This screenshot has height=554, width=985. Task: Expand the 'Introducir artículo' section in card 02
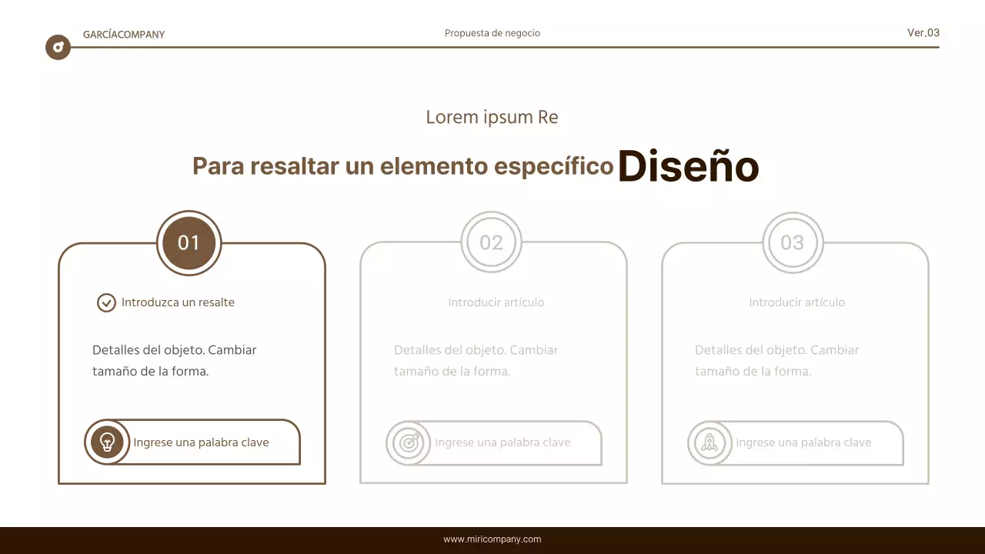point(496,302)
